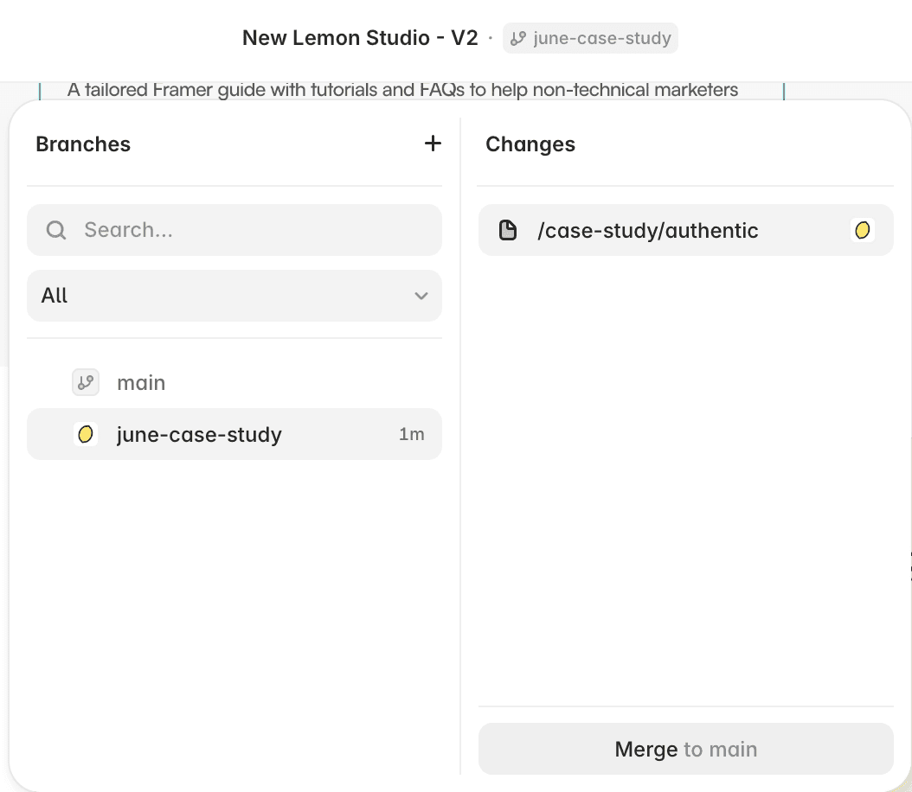Focus the branch Search field
The image size is (912, 792).
[x=234, y=230]
